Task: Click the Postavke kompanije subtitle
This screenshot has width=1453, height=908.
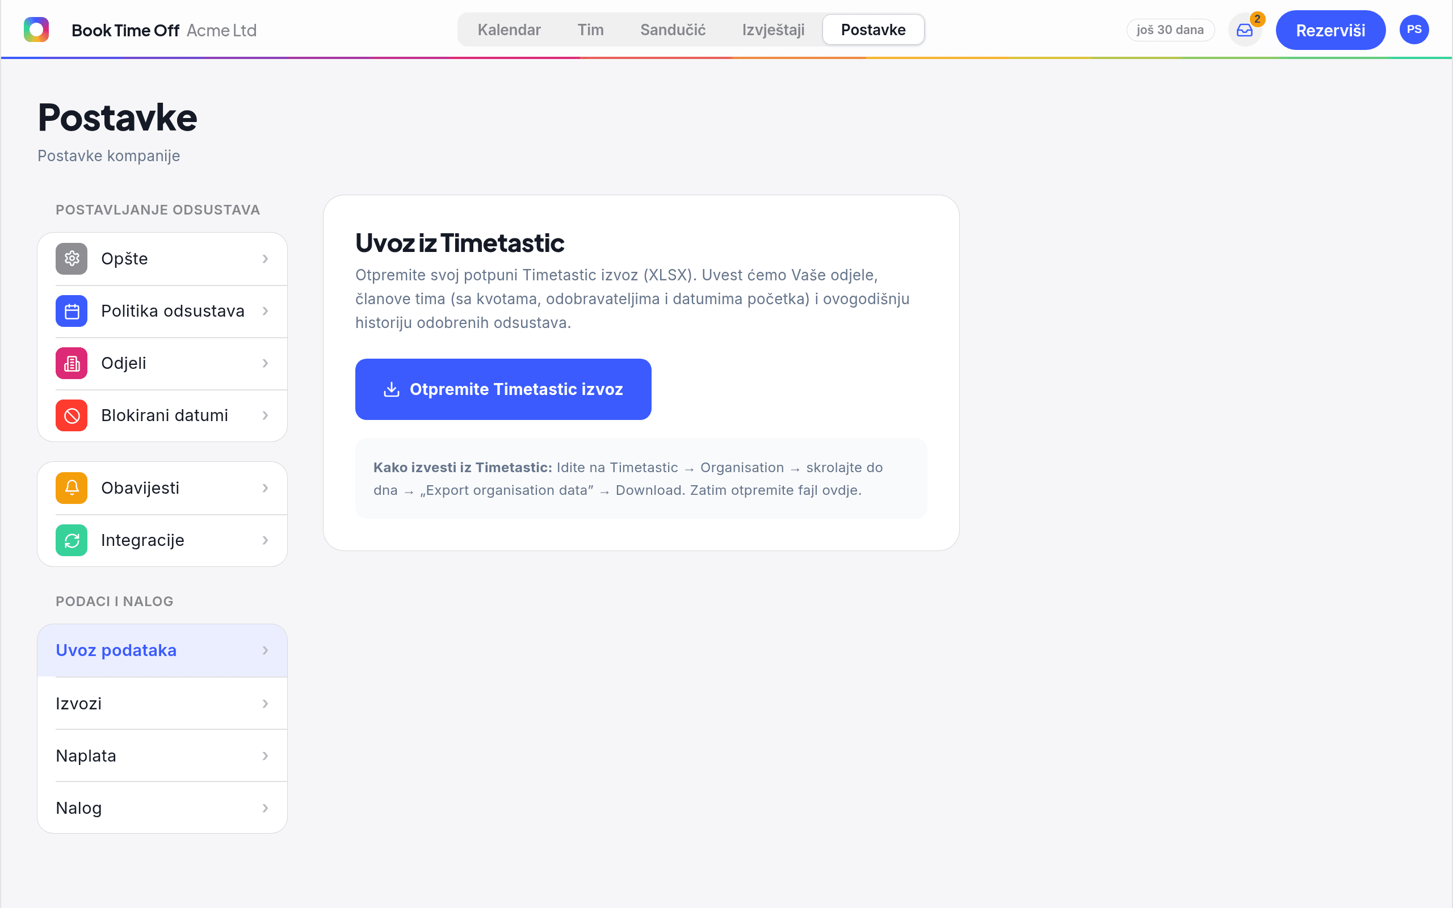Action: tap(108, 155)
